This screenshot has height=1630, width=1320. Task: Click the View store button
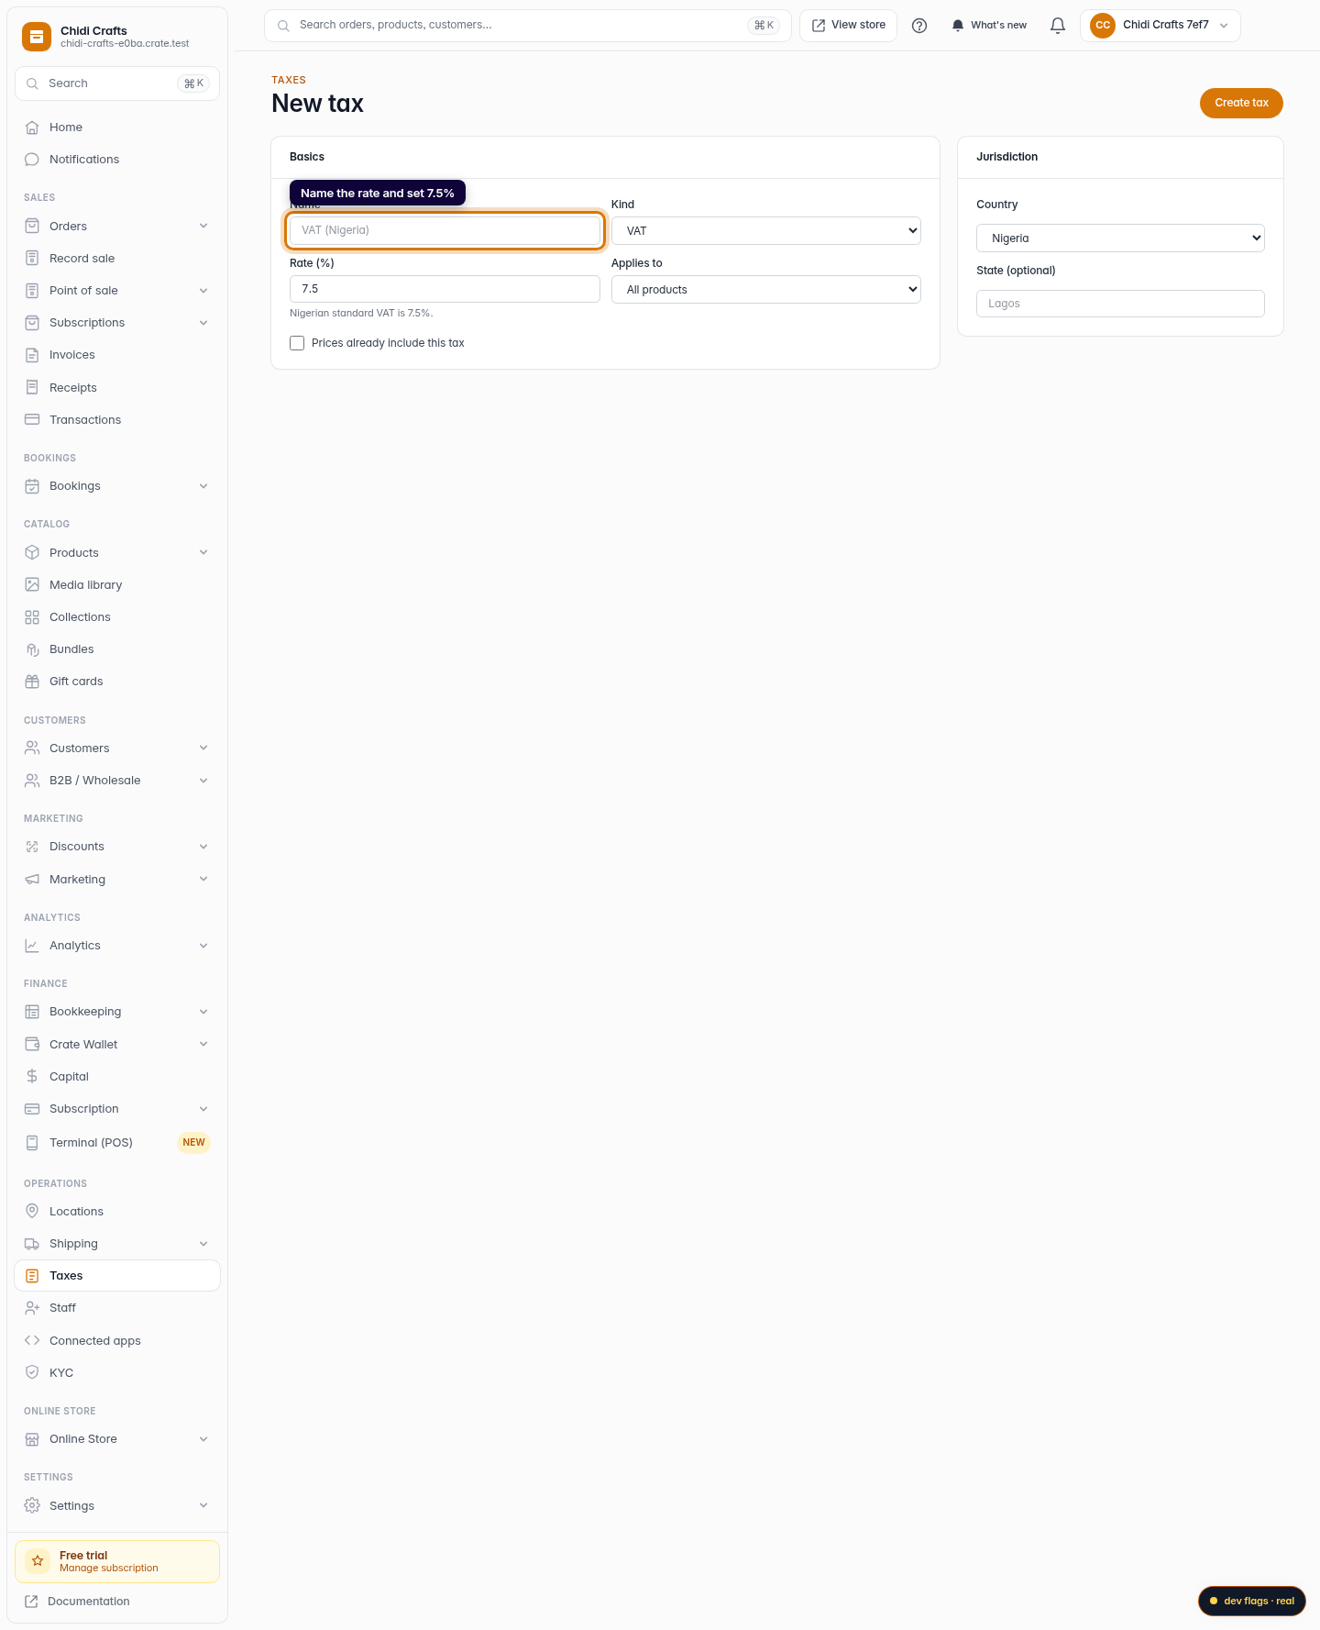point(849,26)
